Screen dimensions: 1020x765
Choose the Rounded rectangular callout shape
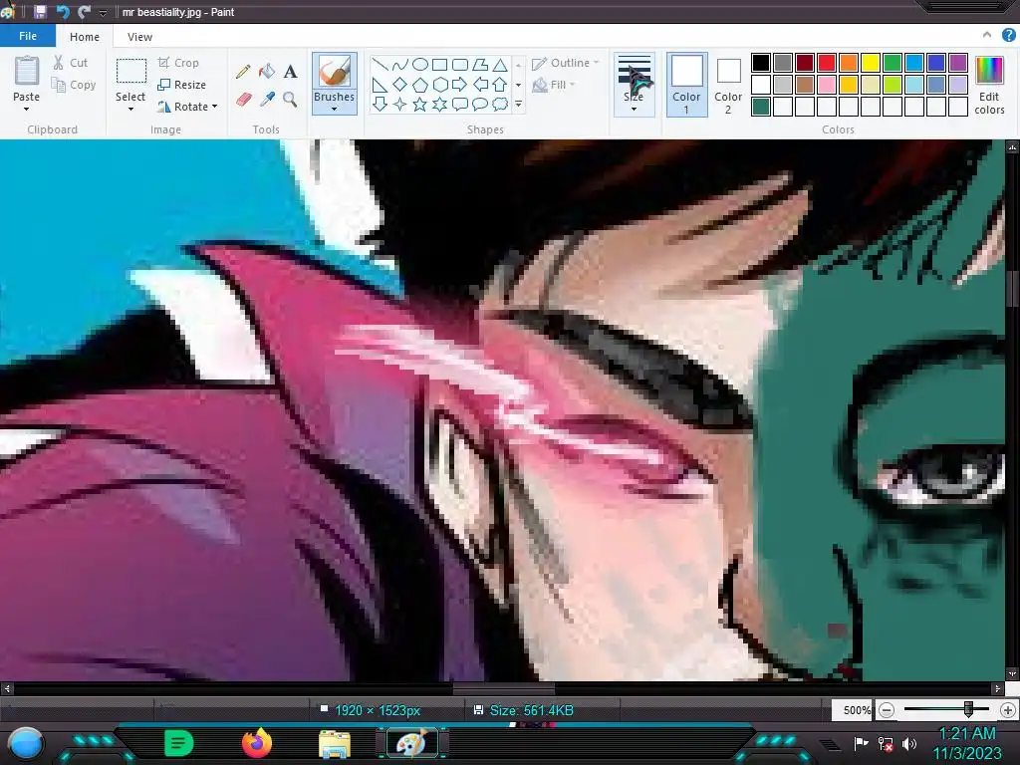[460, 104]
